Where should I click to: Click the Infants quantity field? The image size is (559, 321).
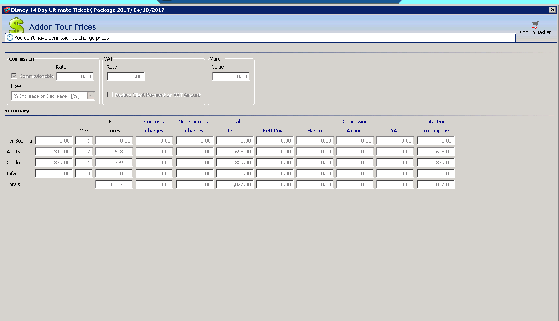[x=84, y=173]
